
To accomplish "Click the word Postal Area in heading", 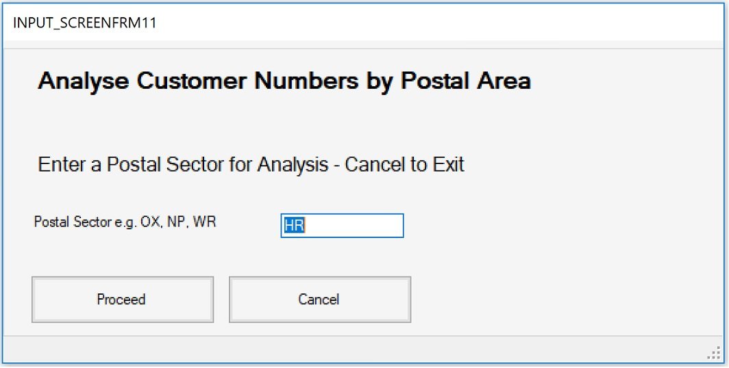I will [465, 81].
